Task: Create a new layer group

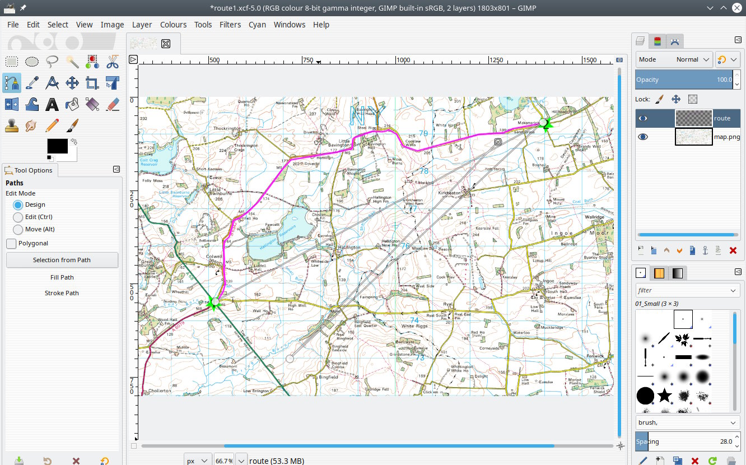Action: click(654, 250)
